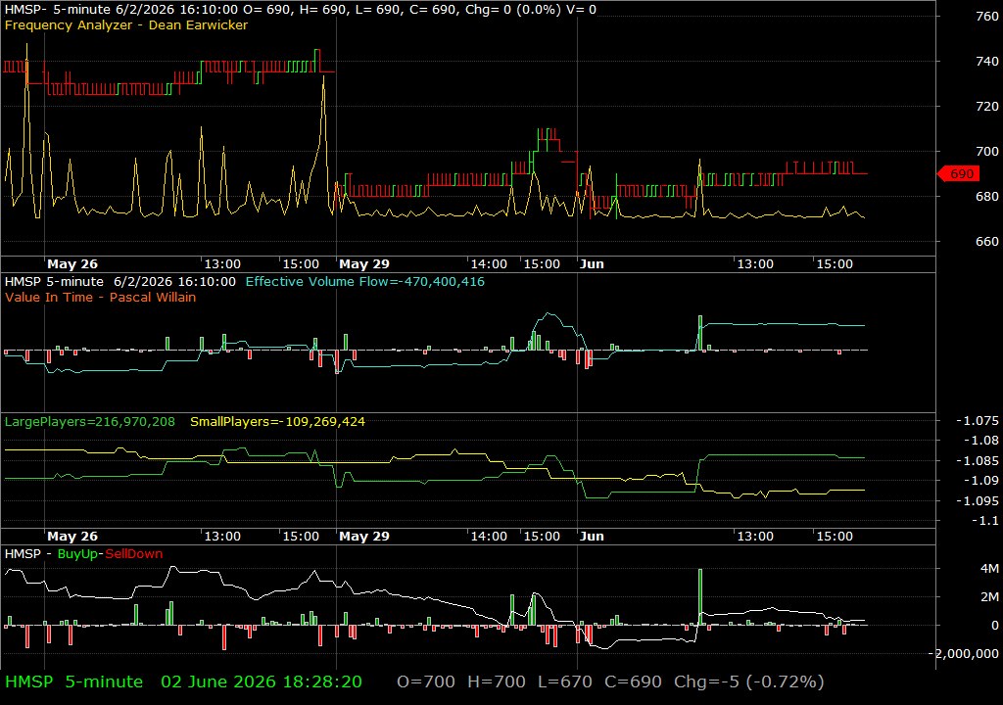Click 'Effective Volume Flow=-470,400,416' label
This screenshot has width=1003, height=705.
tap(364, 281)
